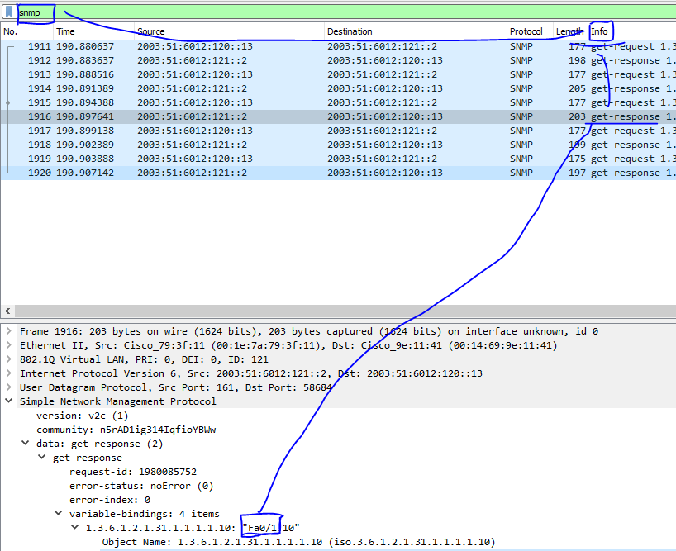Click the display filter bookmark icon
Image resolution: width=676 pixels, height=551 pixels.
pyautogui.click(x=9, y=12)
